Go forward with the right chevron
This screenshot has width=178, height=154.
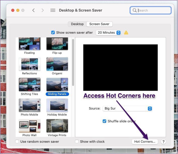pos(43,10)
